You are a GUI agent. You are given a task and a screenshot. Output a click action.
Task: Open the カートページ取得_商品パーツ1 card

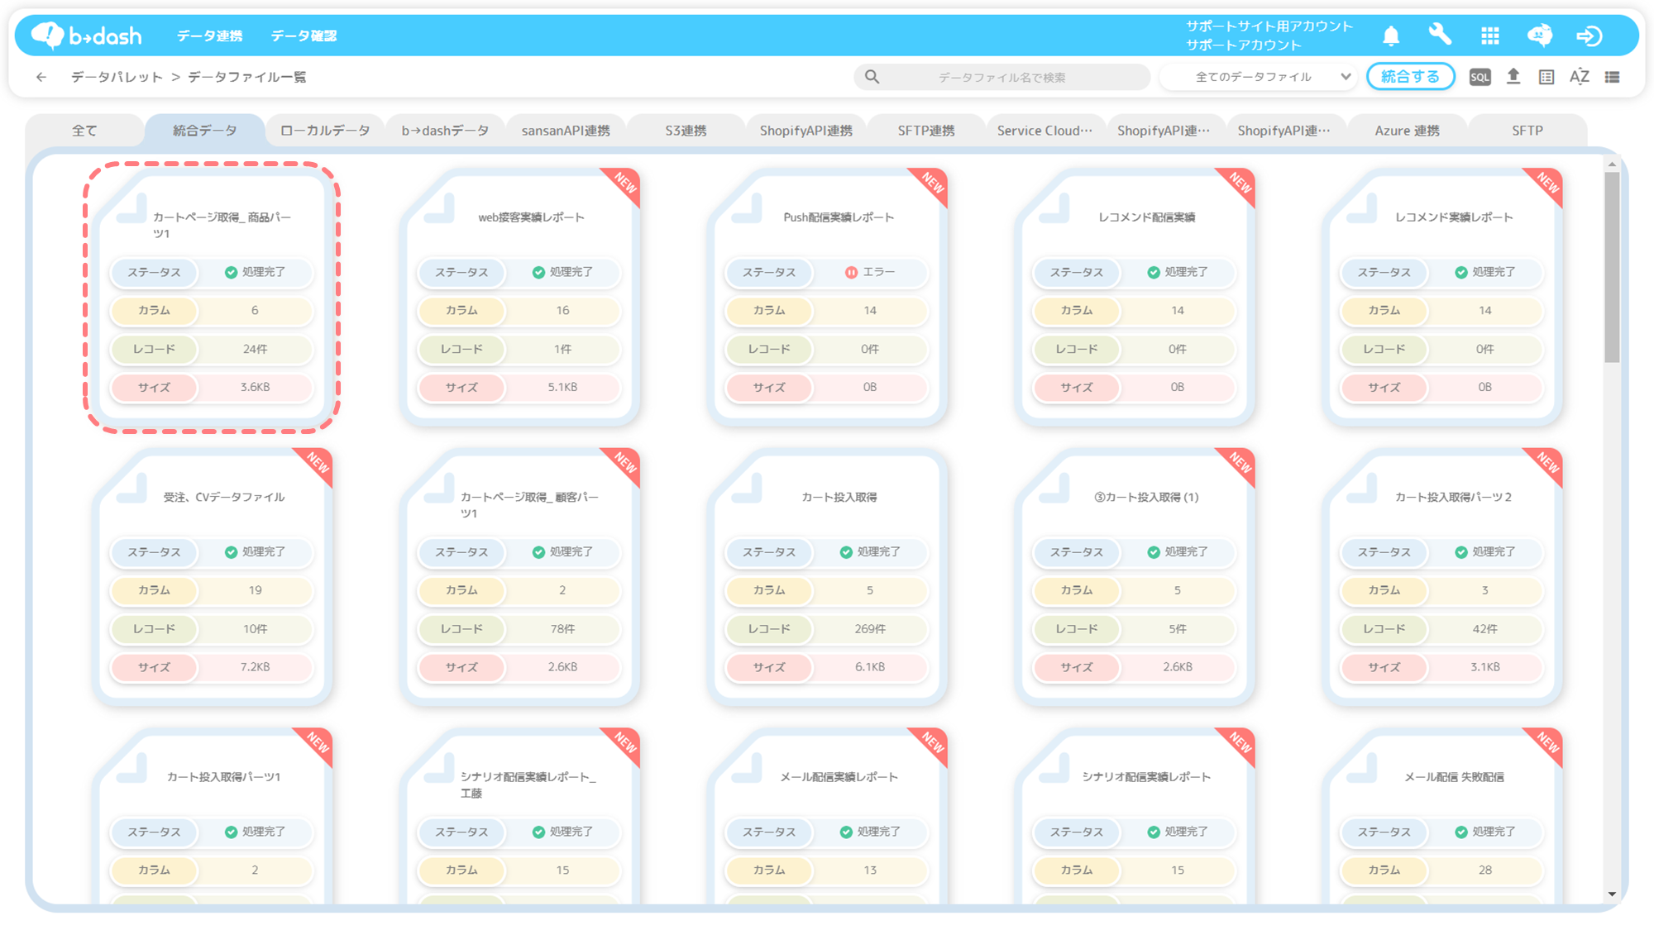click(x=212, y=297)
